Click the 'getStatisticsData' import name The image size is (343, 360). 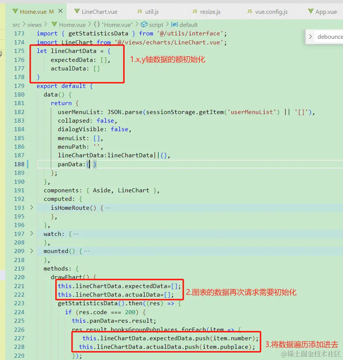(98, 34)
